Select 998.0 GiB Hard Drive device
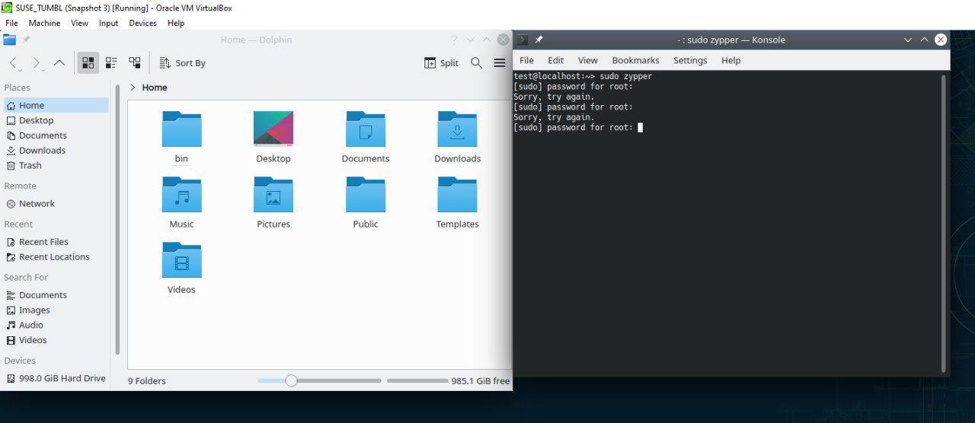This screenshot has width=975, height=423. [56, 378]
